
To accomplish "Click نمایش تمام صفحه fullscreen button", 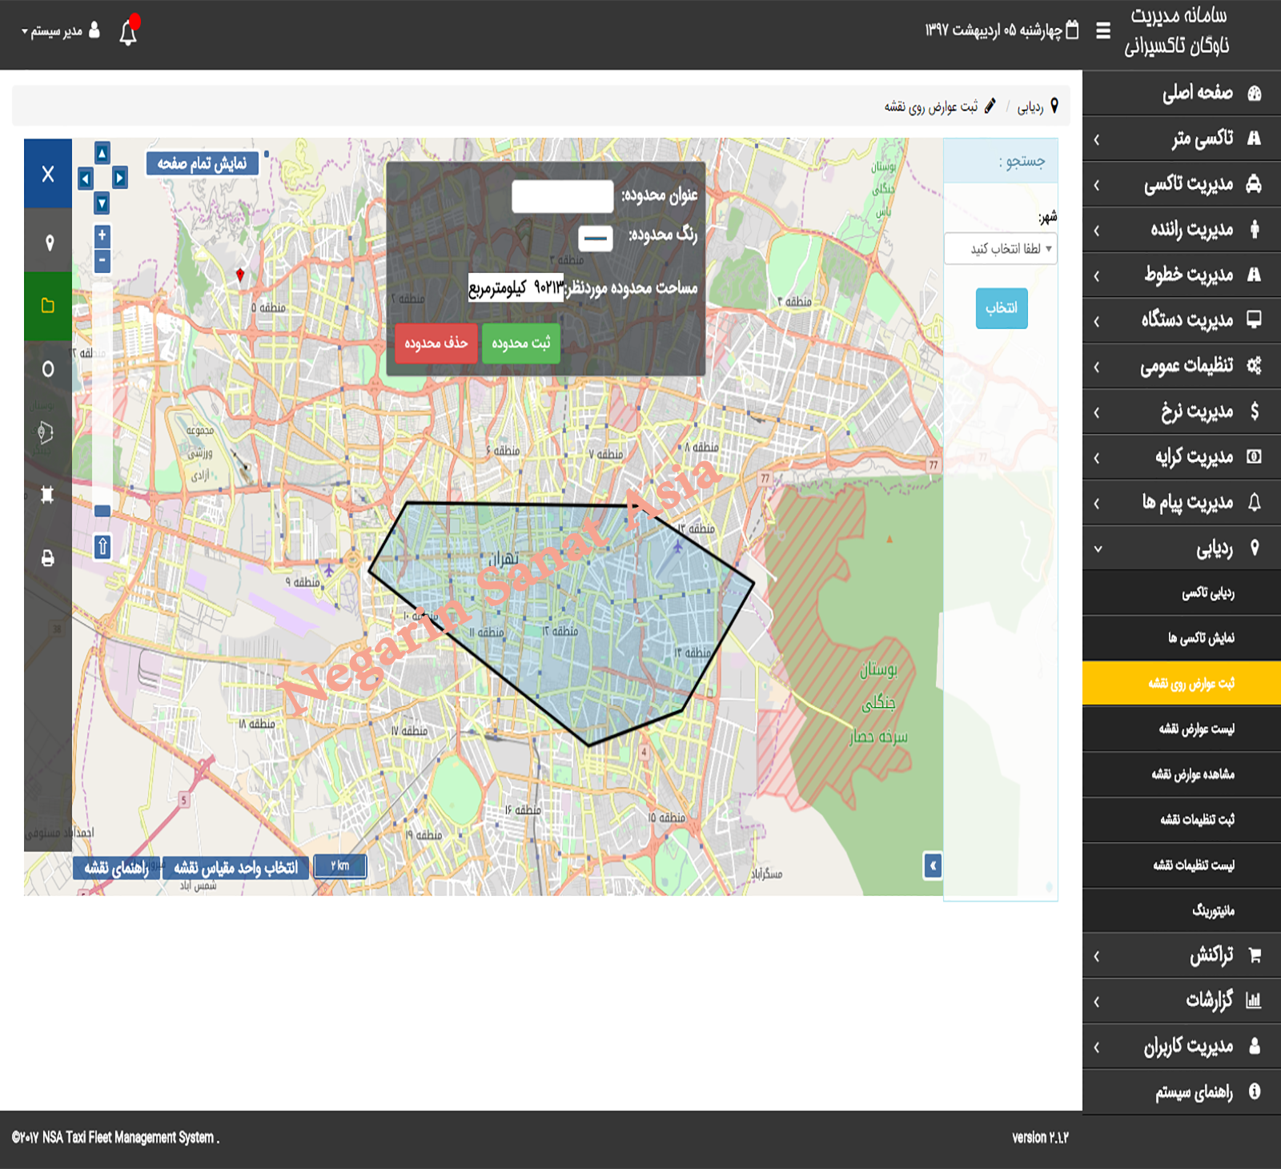I will pyautogui.click(x=202, y=163).
